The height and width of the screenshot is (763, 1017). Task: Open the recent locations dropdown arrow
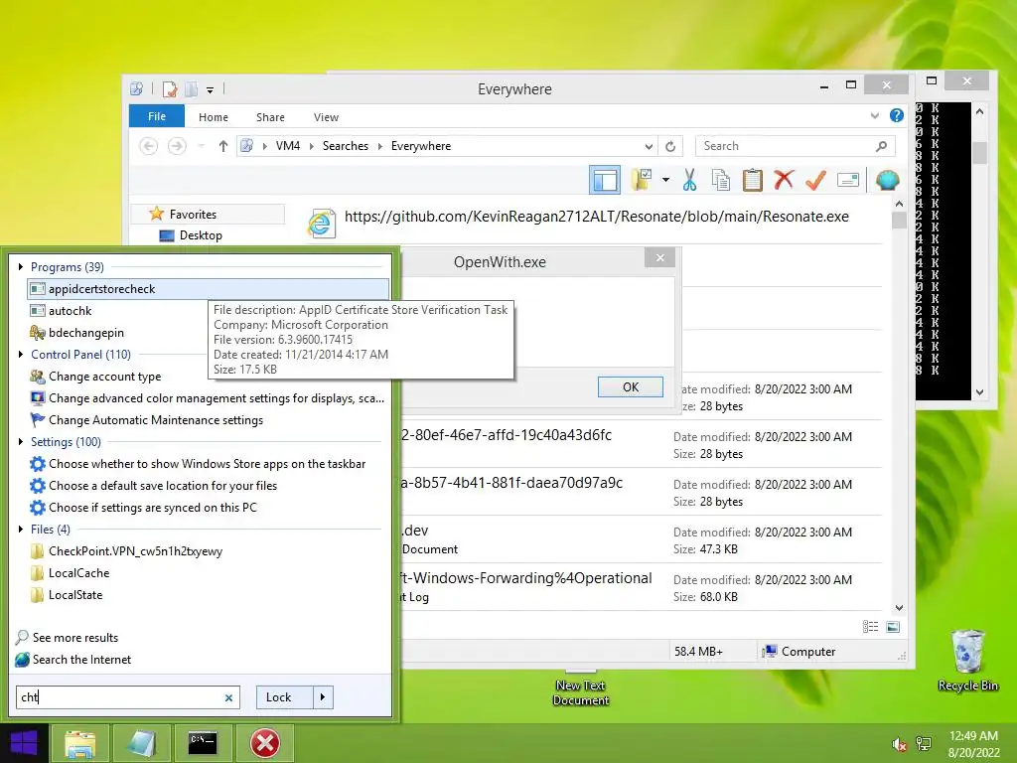[x=202, y=147]
